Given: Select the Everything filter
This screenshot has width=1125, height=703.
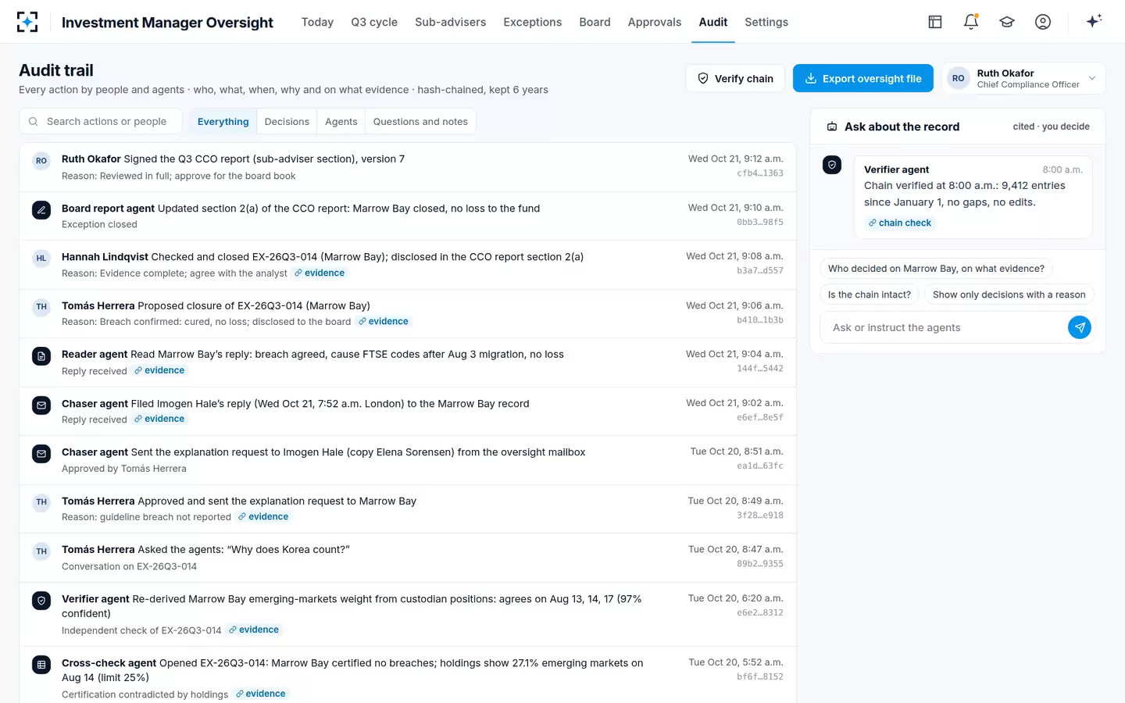Looking at the screenshot, I should click(x=223, y=121).
